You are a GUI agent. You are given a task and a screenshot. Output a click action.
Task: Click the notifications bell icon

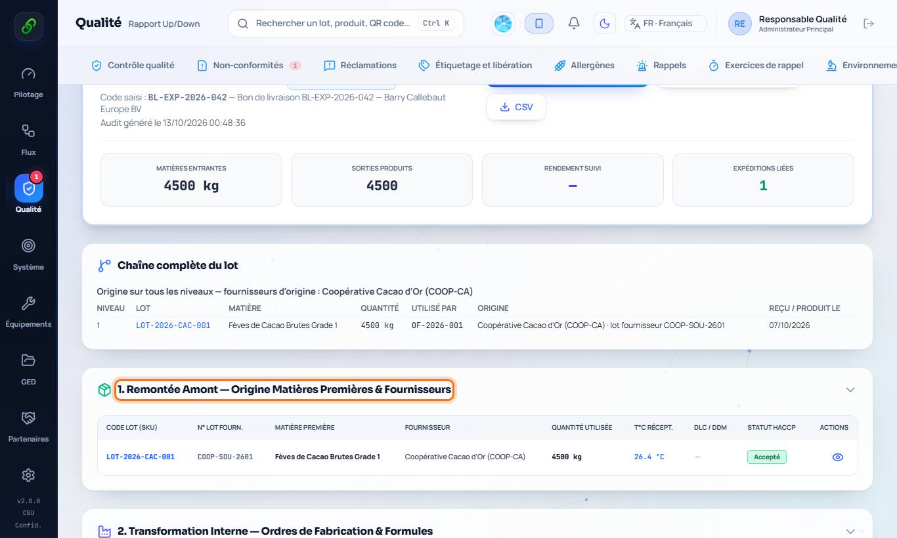pyautogui.click(x=574, y=24)
